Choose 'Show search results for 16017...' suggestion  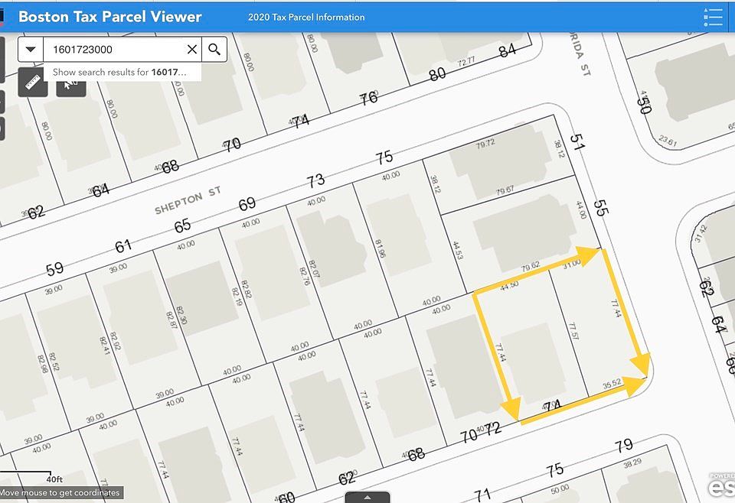[x=122, y=72]
